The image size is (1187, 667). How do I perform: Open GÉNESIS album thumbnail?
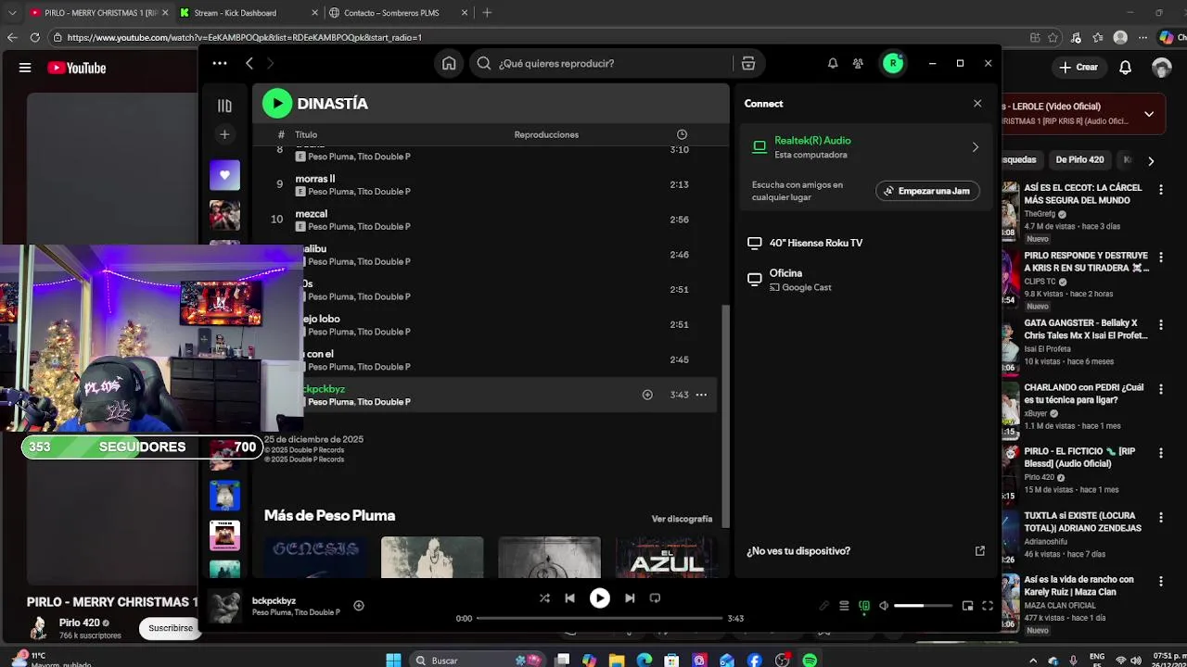pyautogui.click(x=315, y=557)
